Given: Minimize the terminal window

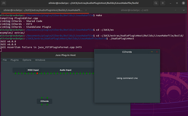Looking at the screenshot, I should click(170, 3).
